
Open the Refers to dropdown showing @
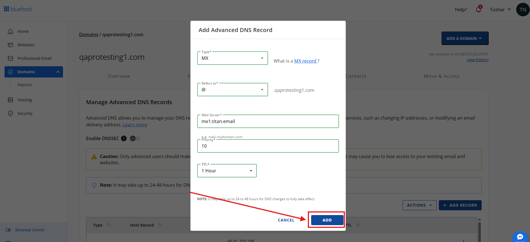[232, 89]
